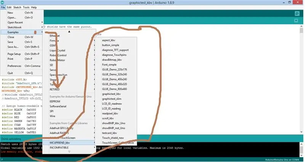Open the showBMP_not_Uno example
Image resolution: width=305 pixels, height=162 pixels.
point(116,128)
